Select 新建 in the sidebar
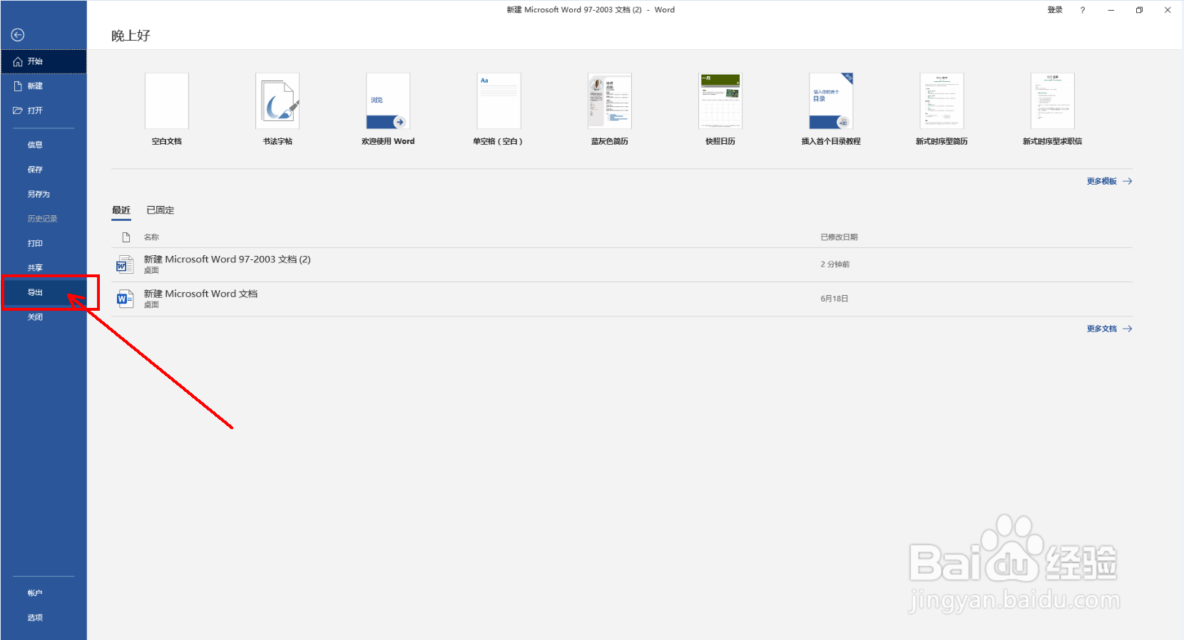 [44, 86]
